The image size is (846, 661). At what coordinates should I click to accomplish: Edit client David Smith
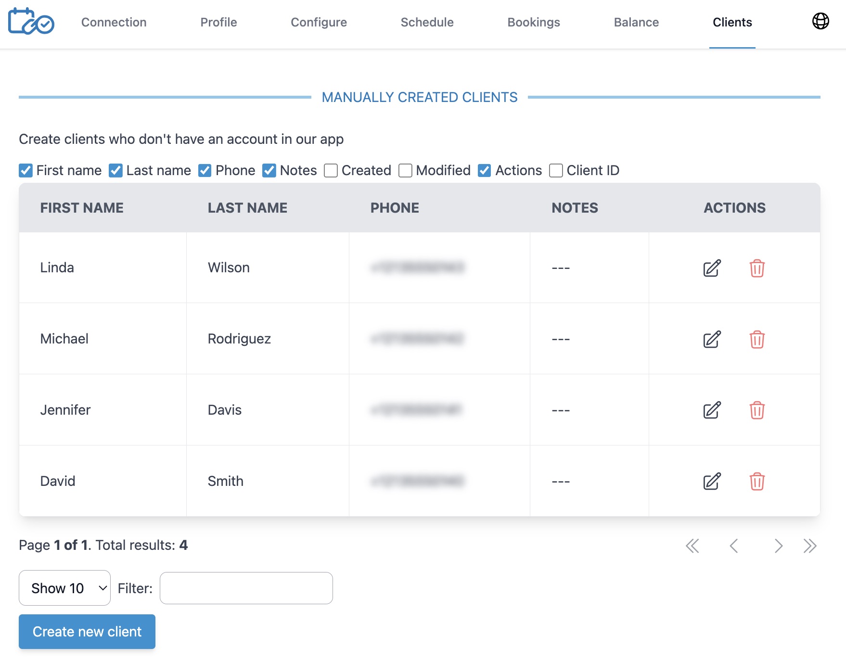711,481
